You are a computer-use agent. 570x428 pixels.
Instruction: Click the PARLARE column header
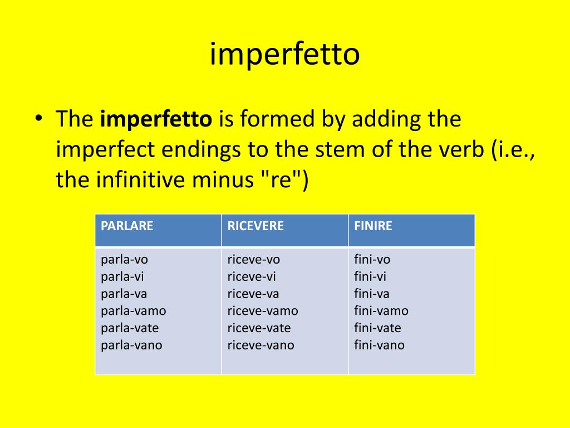click(158, 230)
